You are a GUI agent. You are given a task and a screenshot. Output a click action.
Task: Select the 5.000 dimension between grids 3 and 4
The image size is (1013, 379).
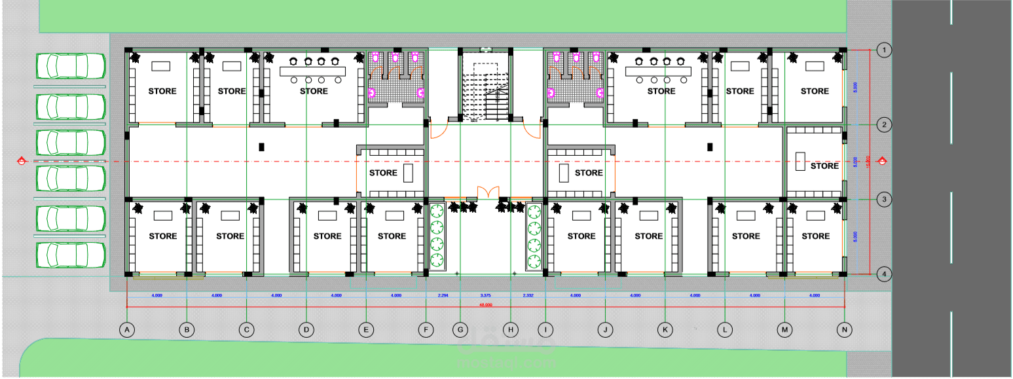pos(855,237)
